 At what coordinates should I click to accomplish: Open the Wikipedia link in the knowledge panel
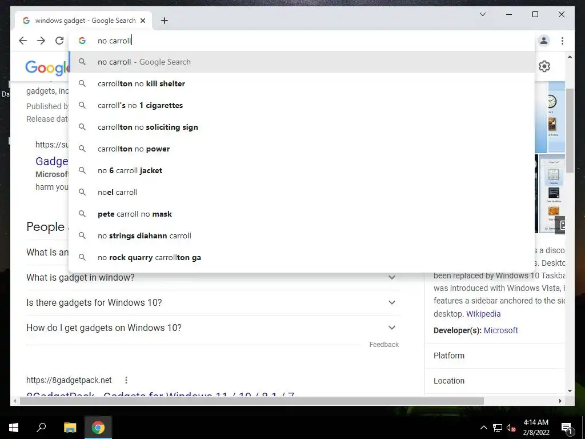tap(483, 314)
